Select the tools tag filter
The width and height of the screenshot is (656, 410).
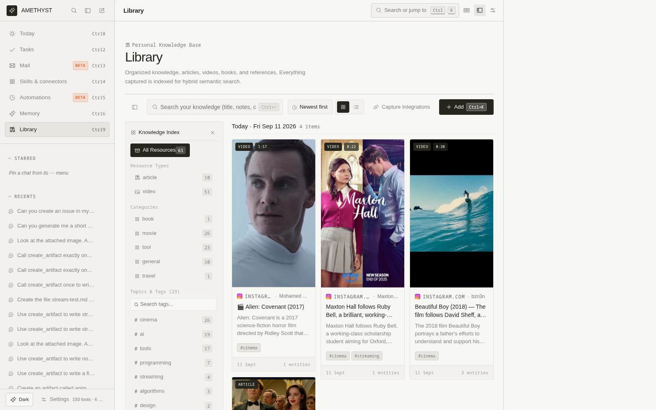[x=174, y=348]
